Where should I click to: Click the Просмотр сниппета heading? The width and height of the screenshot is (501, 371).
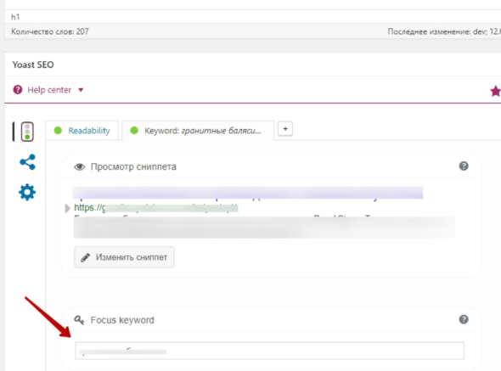[133, 166]
